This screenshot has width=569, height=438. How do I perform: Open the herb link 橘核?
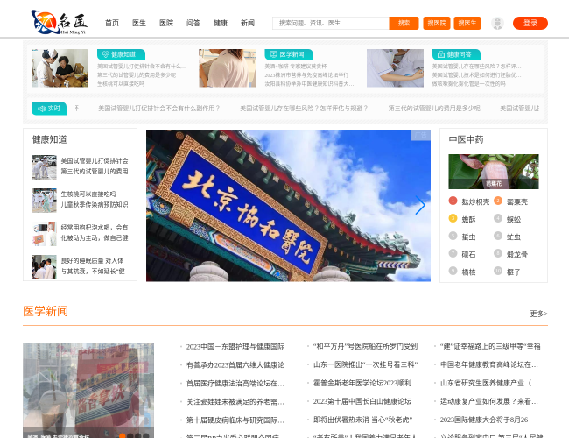click(x=468, y=272)
